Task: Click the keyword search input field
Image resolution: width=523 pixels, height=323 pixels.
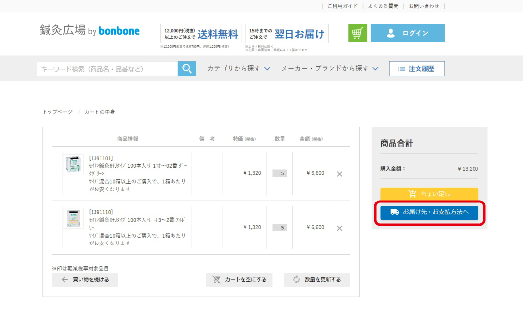Action: 107,69
